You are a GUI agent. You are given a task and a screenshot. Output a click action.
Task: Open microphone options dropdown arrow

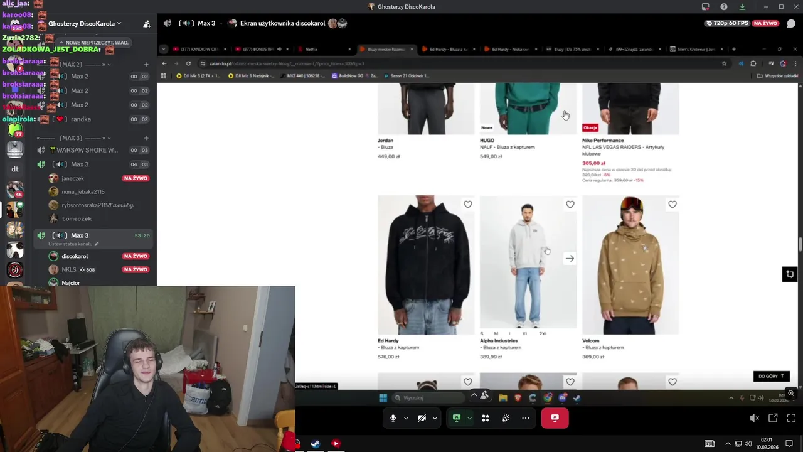[x=406, y=418]
